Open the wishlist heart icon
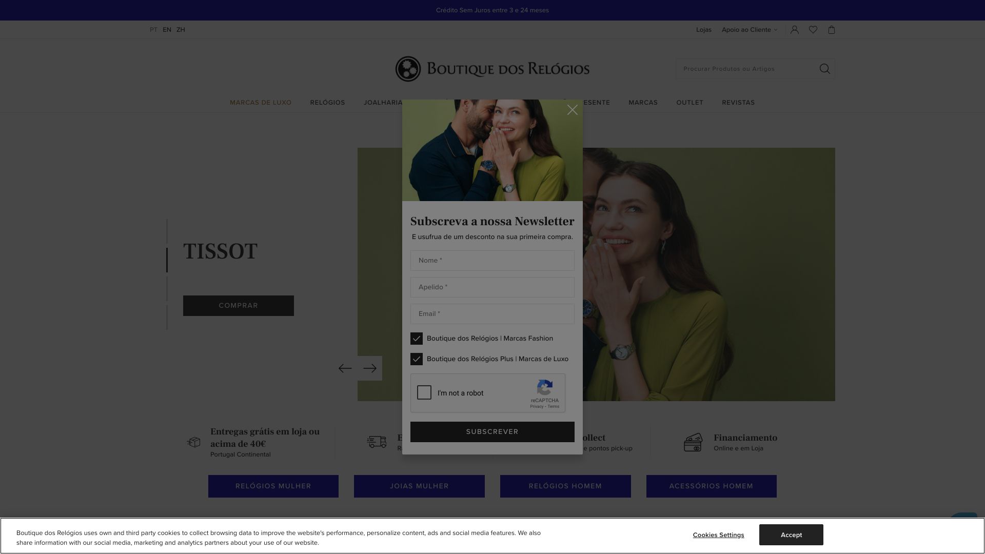The image size is (985, 554). [x=813, y=30]
